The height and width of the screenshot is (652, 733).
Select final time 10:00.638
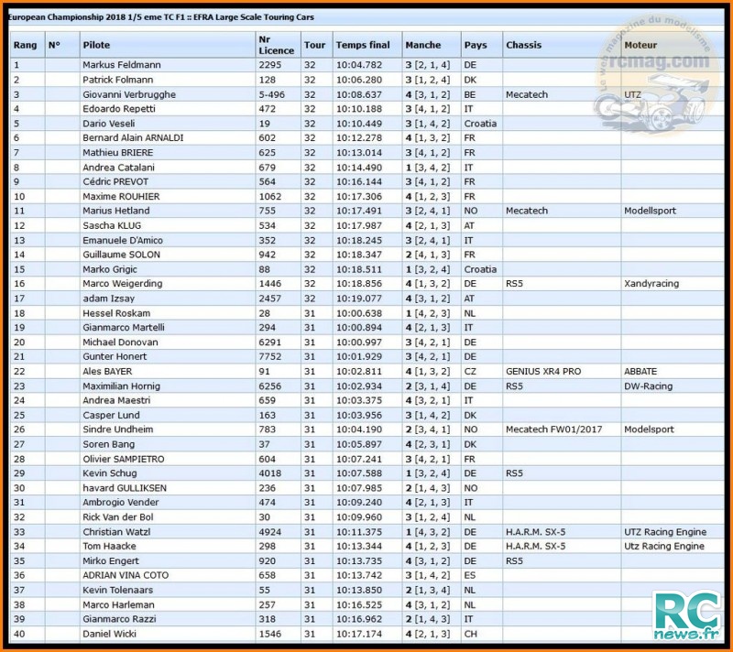point(359,313)
